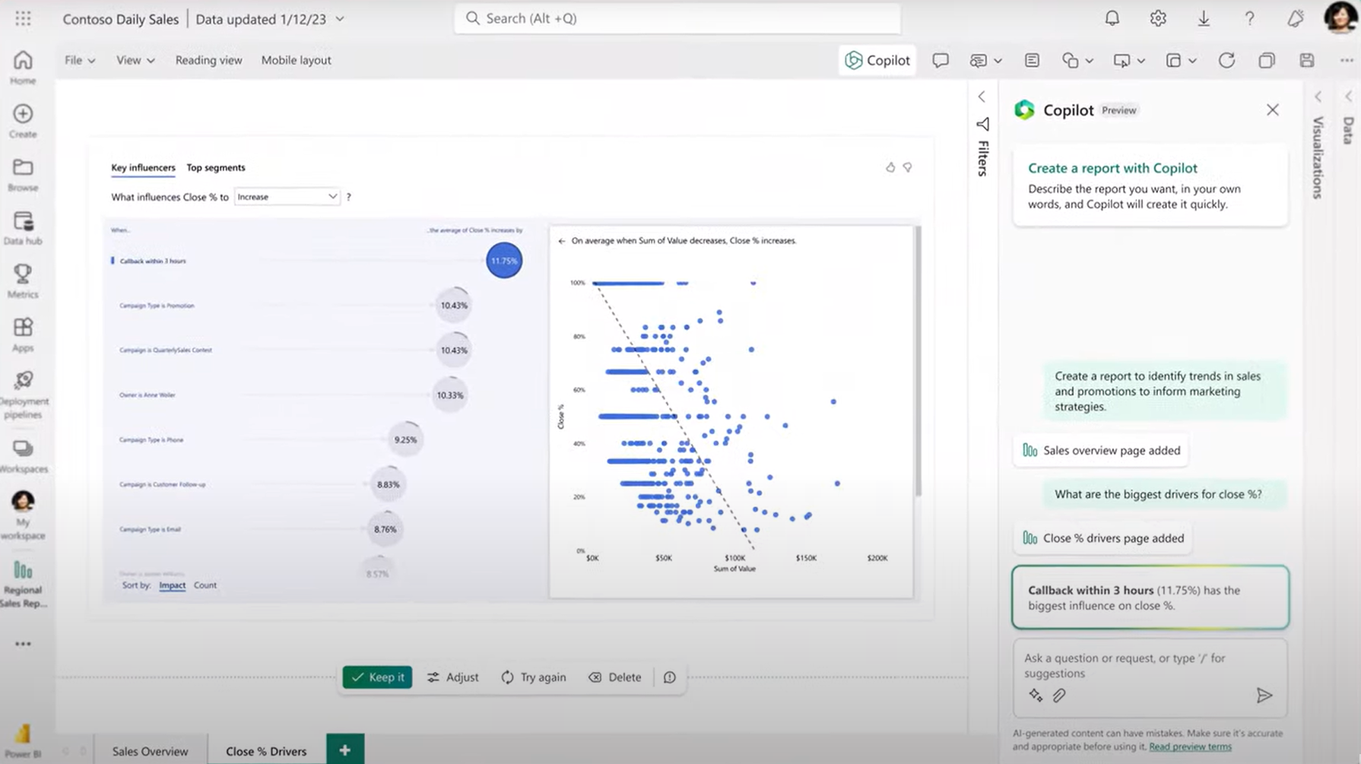Open settings gear in header
1361x764 pixels.
tap(1158, 18)
